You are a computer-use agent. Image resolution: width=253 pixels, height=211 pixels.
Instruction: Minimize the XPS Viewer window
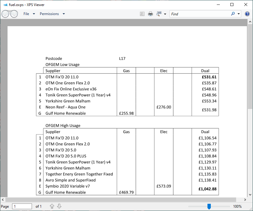point(218,5)
